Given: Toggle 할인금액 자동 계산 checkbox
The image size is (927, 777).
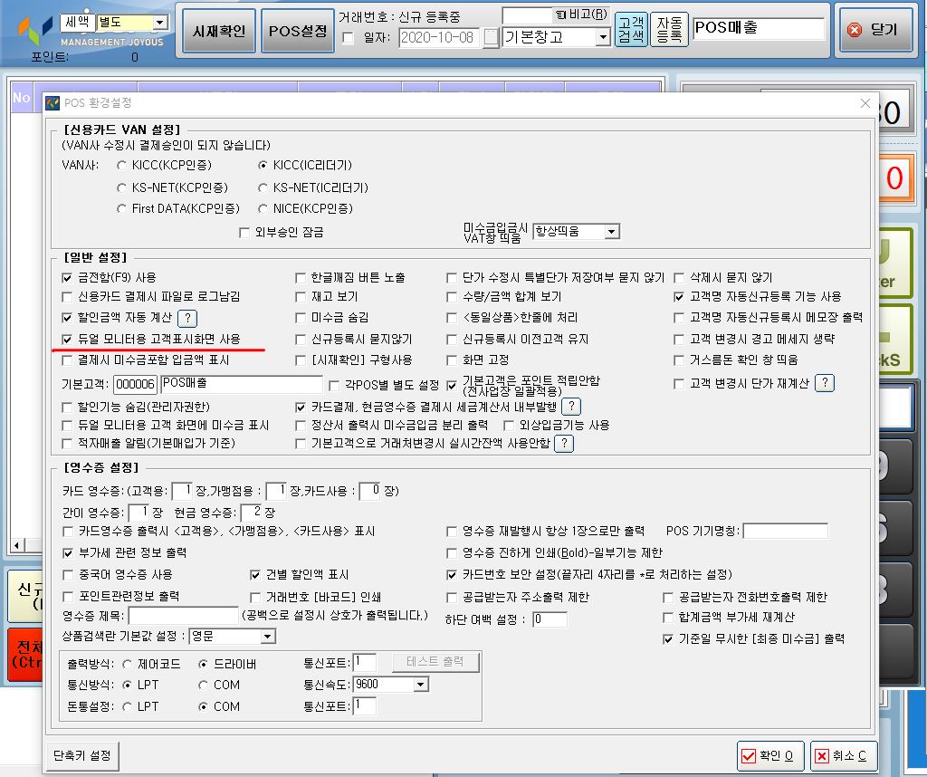Looking at the screenshot, I should [x=67, y=318].
